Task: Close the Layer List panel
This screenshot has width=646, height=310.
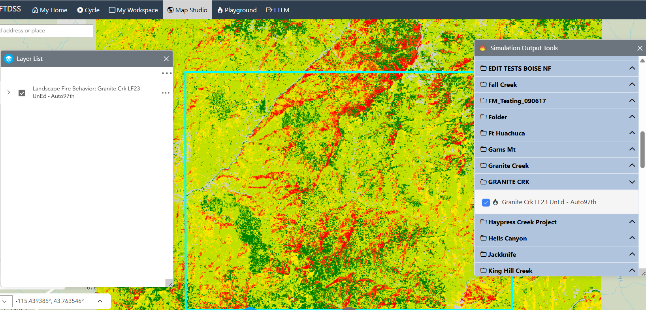Action: [166, 59]
